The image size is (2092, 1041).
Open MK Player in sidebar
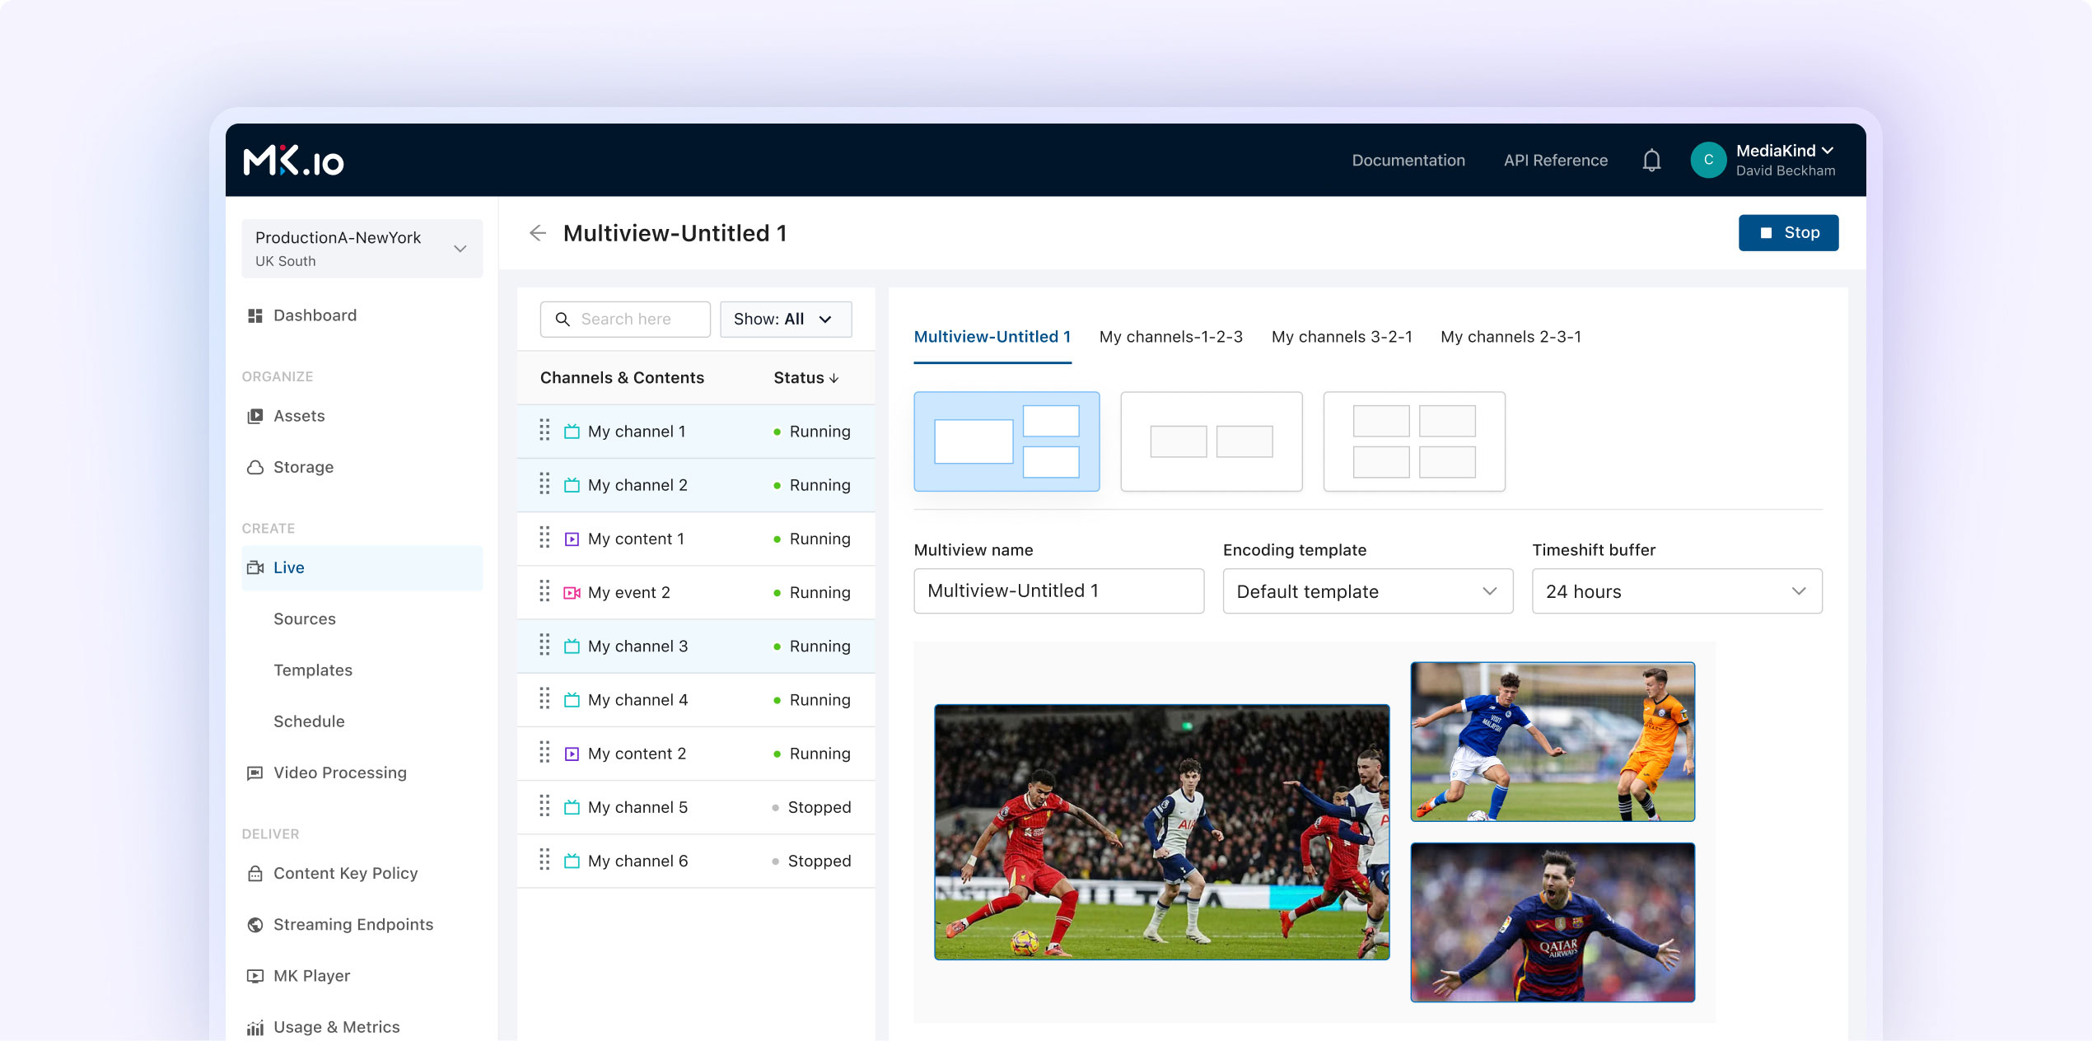pyautogui.click(x=311, y=975)
